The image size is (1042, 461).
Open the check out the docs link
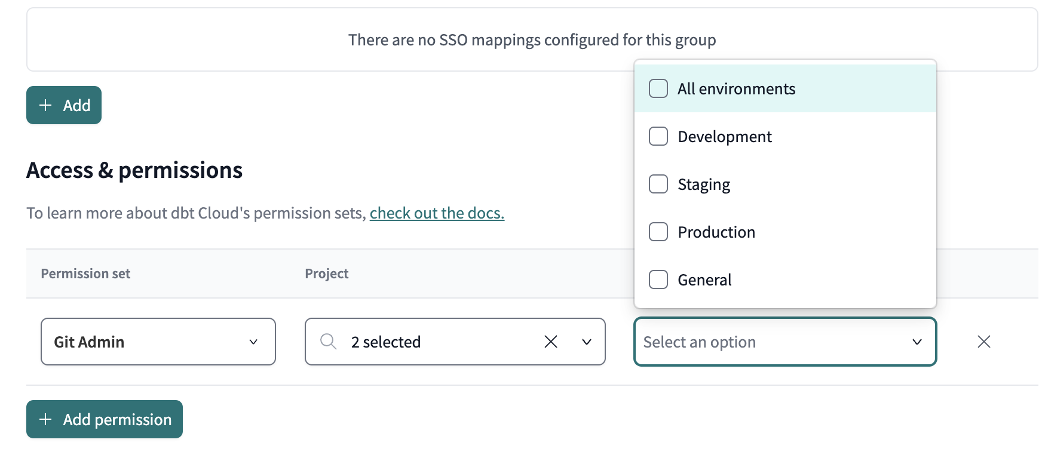437,213
